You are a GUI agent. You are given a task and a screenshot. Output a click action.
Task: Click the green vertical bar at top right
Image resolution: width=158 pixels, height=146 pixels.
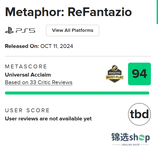pyautogui.click(x=157, y=12)
